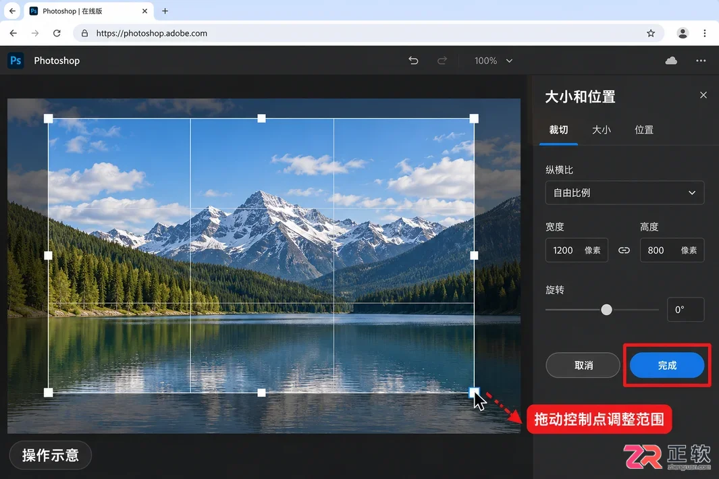Click the bottom-right crop corner handle
Image resolution: width=719 pixels, height=479 pixels.
(x=474, y=392)
